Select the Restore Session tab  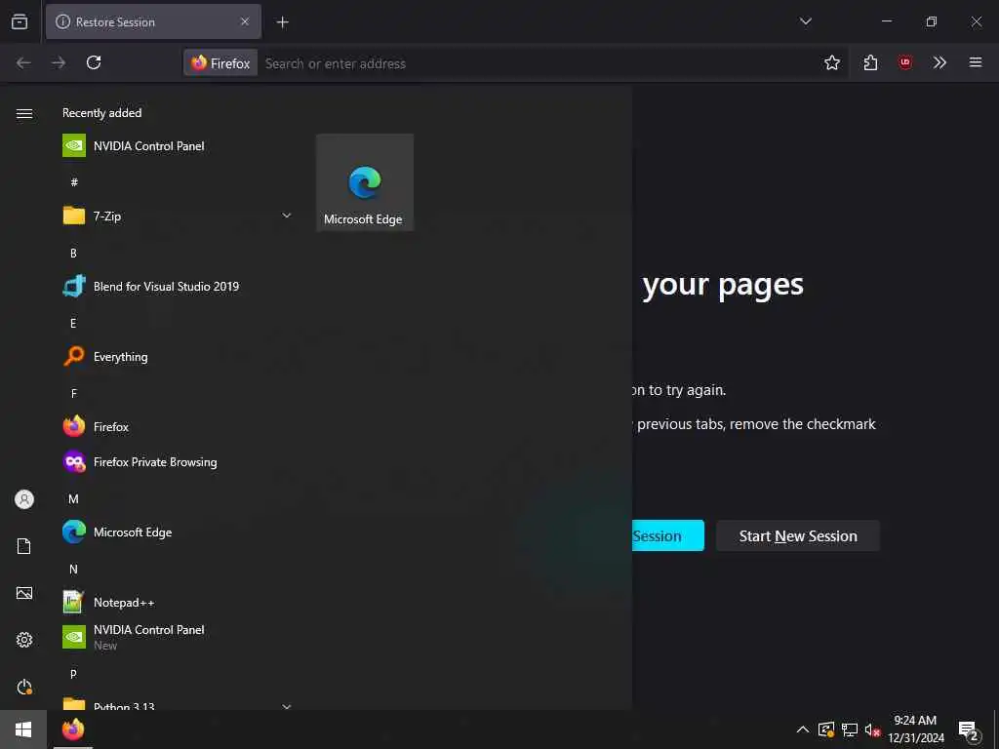pyautogui.click(x=153, y=21)
